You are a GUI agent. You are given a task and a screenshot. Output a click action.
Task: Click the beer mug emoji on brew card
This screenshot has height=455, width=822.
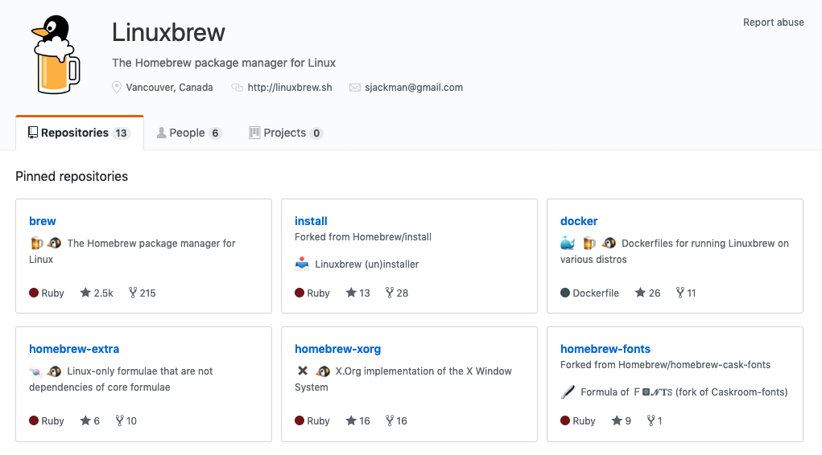pyautogui.click(x=37, y=243)
